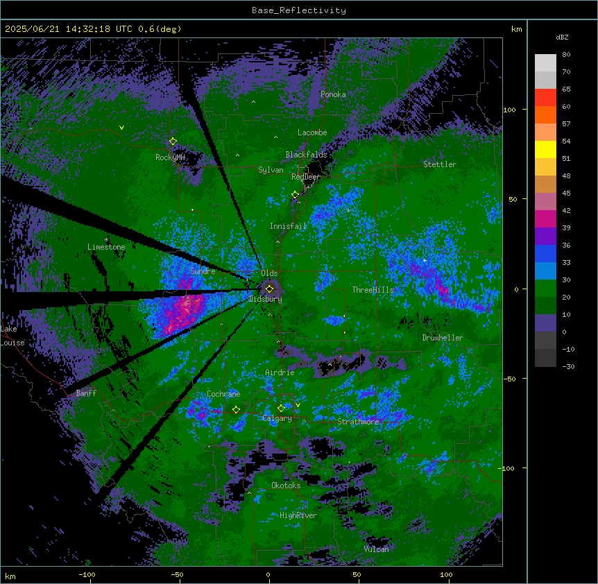Click the 65 value in the dBZ legend
Screen dimensions: 598x584
click(566, 89)
